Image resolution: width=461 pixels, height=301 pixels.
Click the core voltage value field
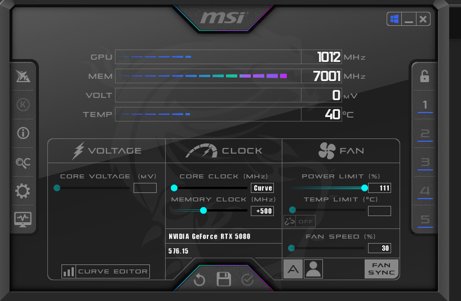[x=145, y=188]
